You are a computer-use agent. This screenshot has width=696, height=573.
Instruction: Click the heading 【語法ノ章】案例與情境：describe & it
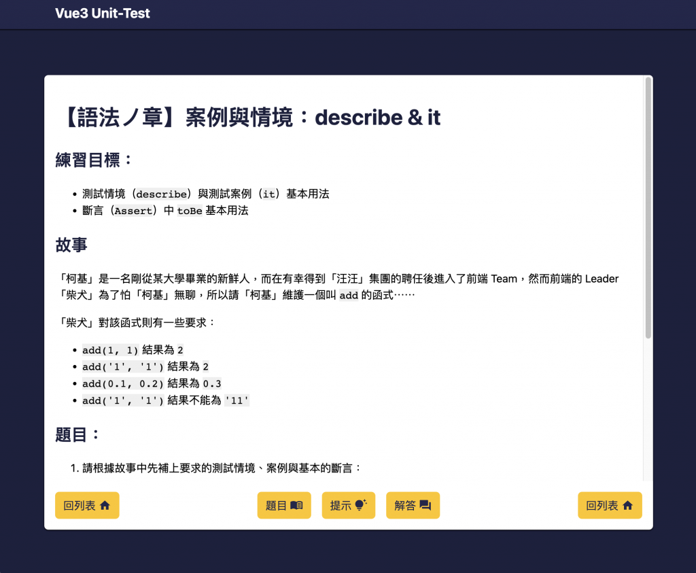click(249, 117)
